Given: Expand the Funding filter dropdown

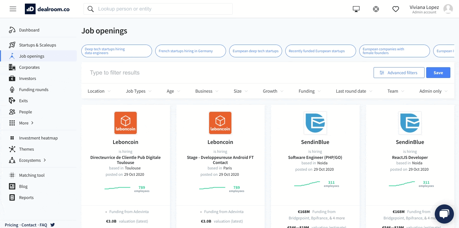Looking at the screenshot, I should (x=310, y=91).
